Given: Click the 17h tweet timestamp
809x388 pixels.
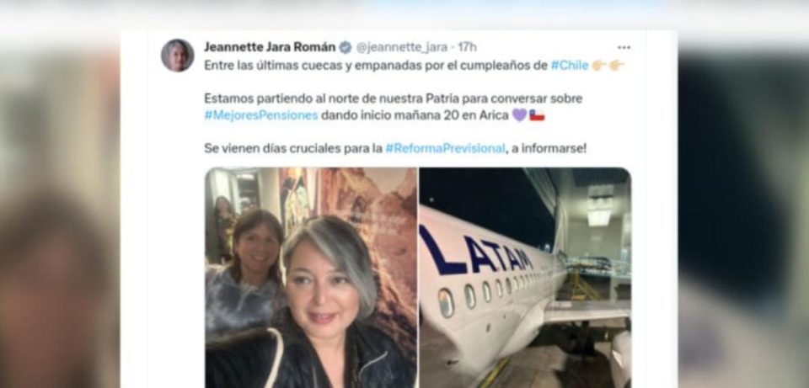Looking at the screenshot, I should [x=467, y=47].
